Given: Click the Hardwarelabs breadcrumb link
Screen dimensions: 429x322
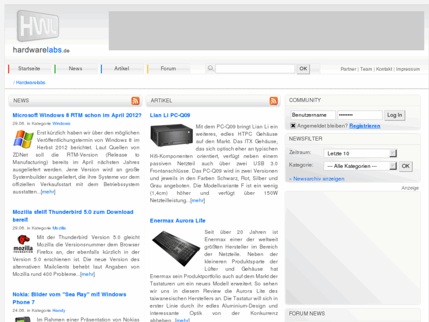Looking at the screenshot, I should 30,83.
